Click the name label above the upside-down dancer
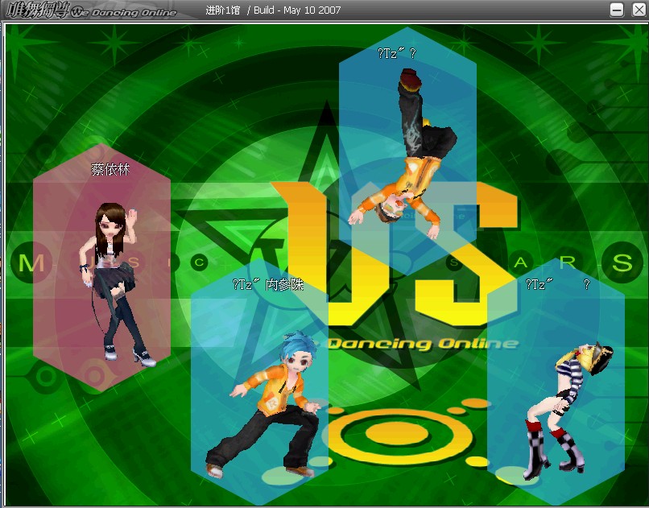This screenshot has width=649, height=508. click(x=396, y=53)
